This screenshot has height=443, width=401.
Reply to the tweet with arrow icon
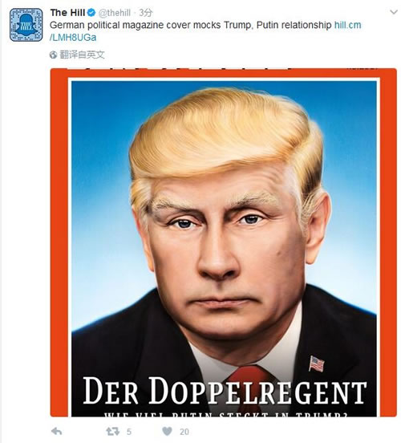[x=57, y=432]
